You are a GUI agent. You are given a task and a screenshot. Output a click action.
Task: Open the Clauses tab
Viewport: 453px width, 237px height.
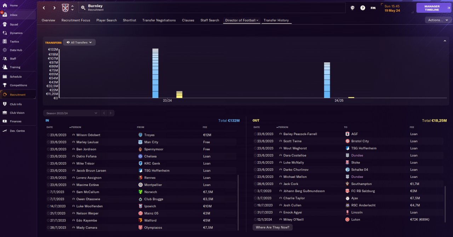tap(188, 20)
